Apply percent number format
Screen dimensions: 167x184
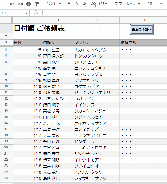[x=77, y=4]
